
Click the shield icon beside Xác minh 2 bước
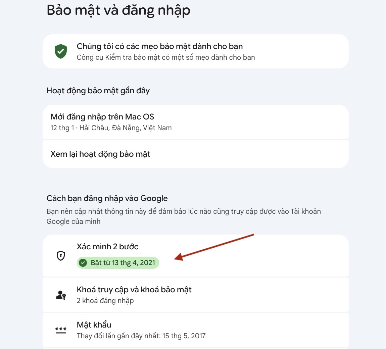tap(60, 256)
